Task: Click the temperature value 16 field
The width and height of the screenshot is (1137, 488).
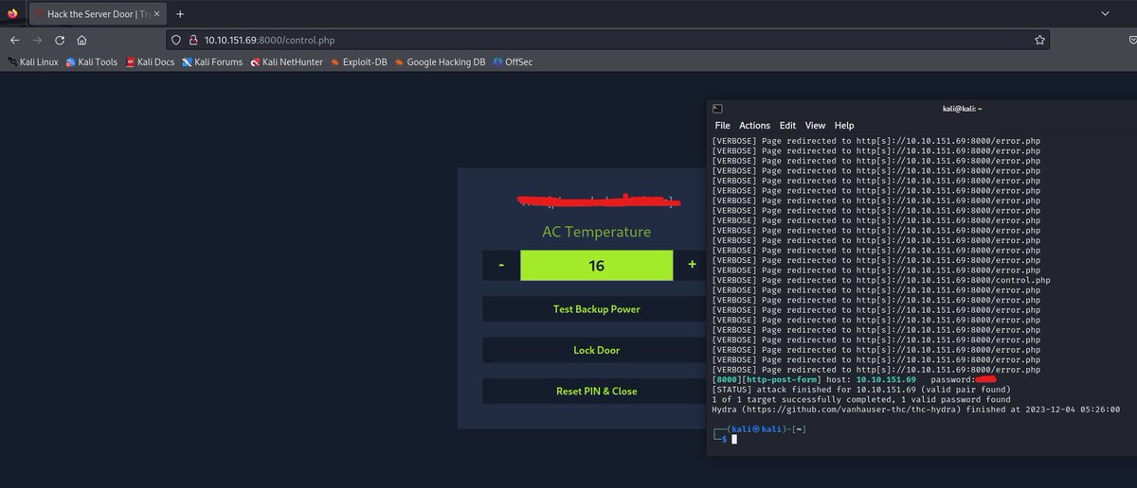Action: pyautogui.click(x=596, y=266)
